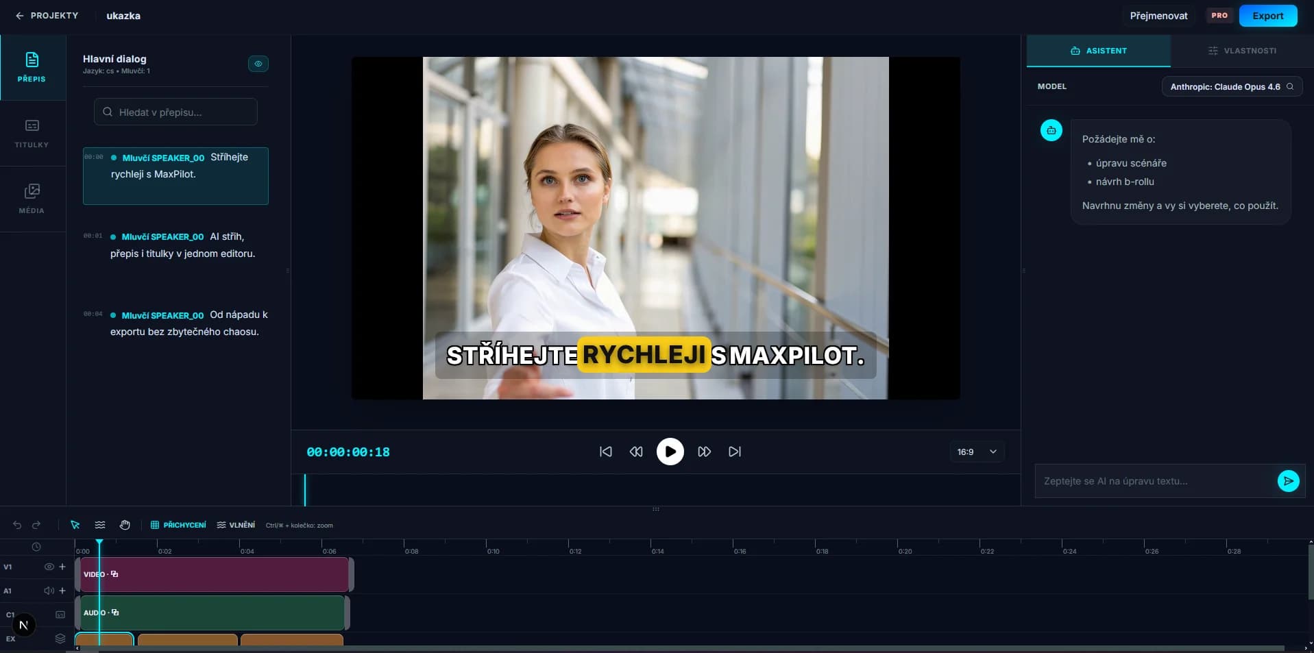The width and height of the screenshot is (1314, 653).
Task: Click the send icon in the AI chat
Action: [1288, 481]
